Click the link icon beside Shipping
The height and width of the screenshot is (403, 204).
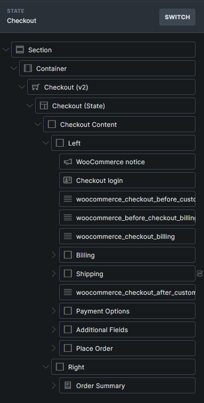(x=200, y=273)
